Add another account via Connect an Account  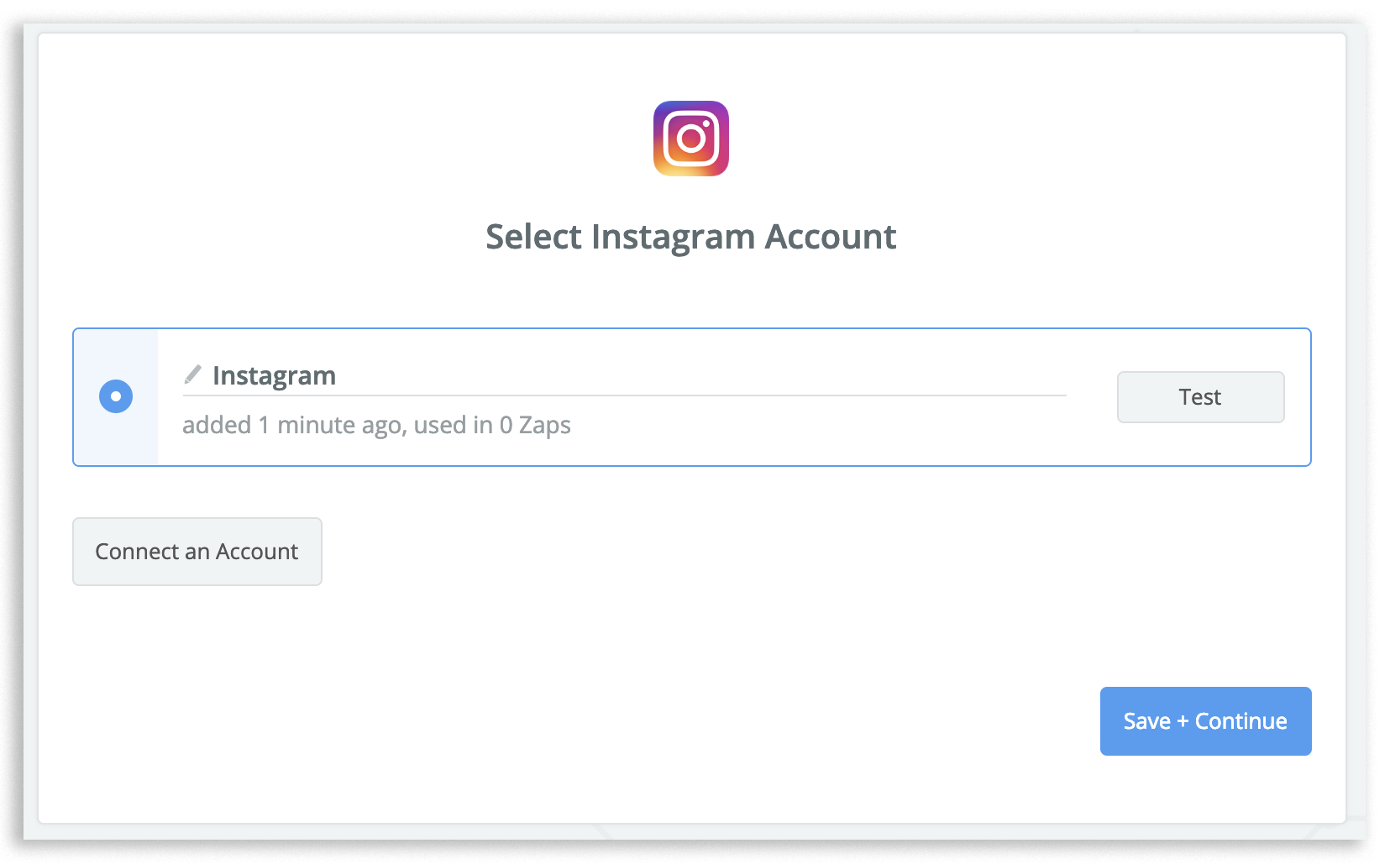click(x=197, y=552)
